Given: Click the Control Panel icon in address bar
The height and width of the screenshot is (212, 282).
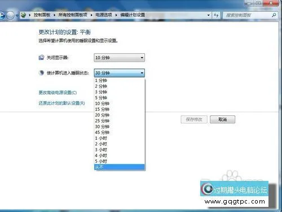Looking at the screenshot, I should pos(24,15).
